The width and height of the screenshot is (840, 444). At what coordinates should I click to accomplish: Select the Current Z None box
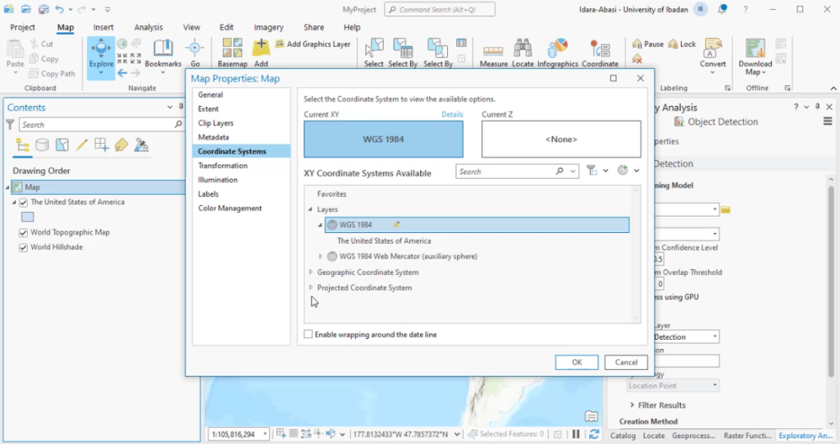(x=561, y=140)
